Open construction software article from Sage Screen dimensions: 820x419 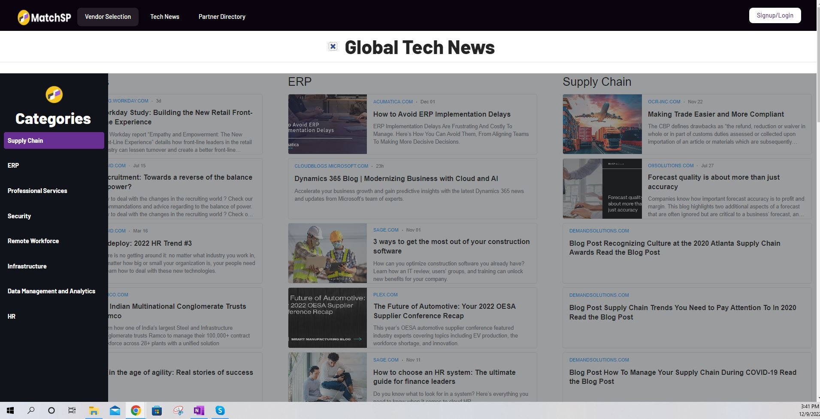pos(451,246)
